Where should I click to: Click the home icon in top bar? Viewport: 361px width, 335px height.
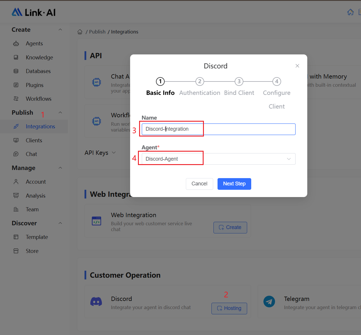point(351,12)
